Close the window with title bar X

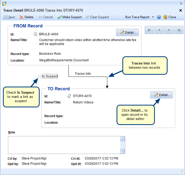pyautogui.click(x=181, y=11)
